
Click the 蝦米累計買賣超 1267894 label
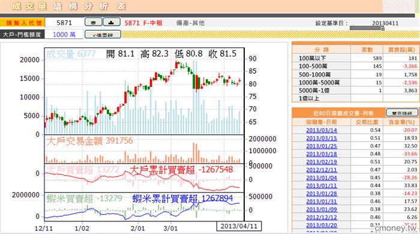click(x=182, y=199)
